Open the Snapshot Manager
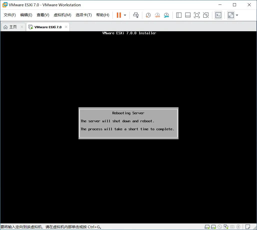The width and height of the screenshot is (257, 230). coord(166,15)
